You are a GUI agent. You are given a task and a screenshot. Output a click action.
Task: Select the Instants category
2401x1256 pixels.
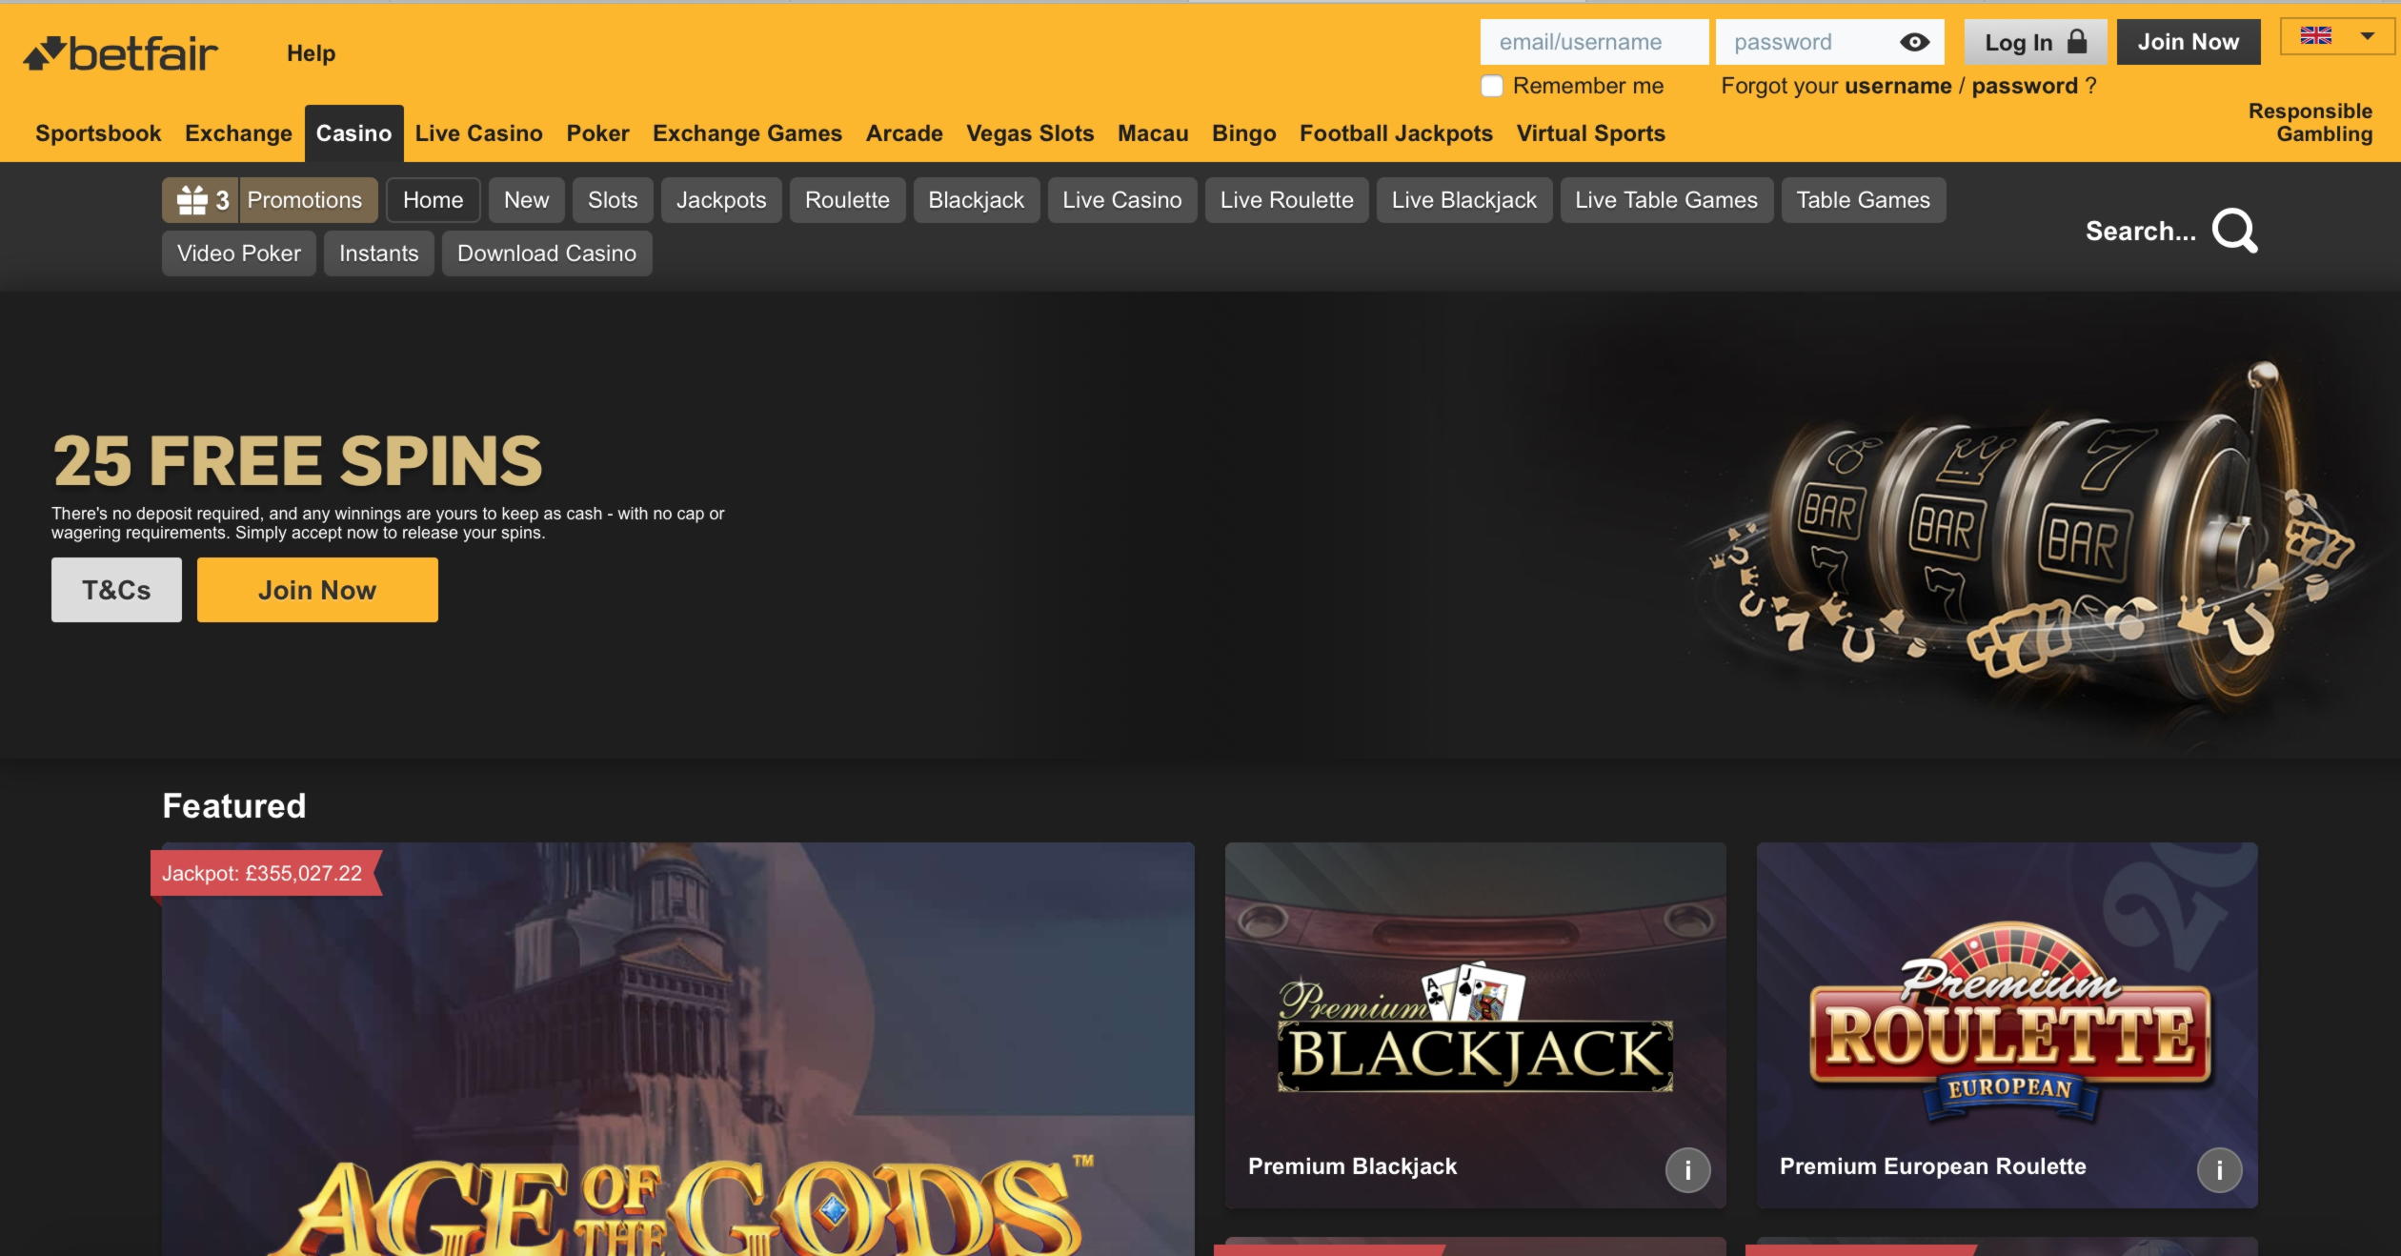[x=378, y=253]
